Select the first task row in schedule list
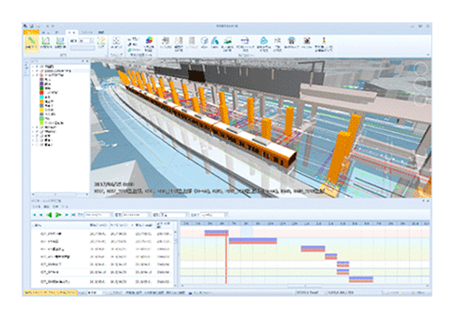 click(x=58, y=233)
